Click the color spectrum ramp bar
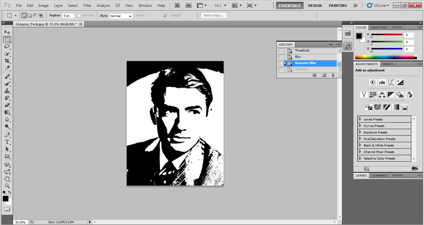The image size is (424, 225). point(384,57)
